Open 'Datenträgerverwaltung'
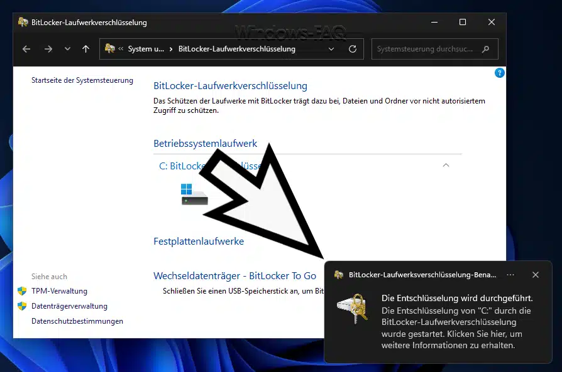Image resolution: width=562 pixels, height=372 pixels. click(x=69, y=306)
